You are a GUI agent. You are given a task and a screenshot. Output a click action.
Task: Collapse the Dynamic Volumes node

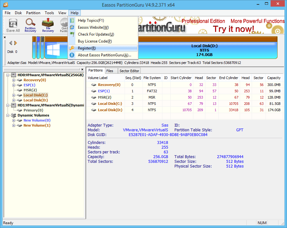(x=8, y=116)
